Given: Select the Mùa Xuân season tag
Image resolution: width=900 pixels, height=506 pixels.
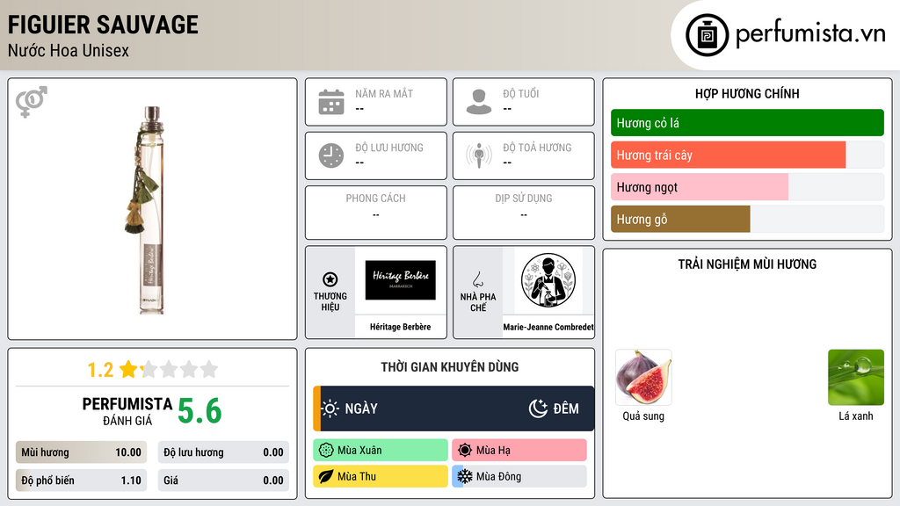Looking at the screenshot, I should 381,451.
